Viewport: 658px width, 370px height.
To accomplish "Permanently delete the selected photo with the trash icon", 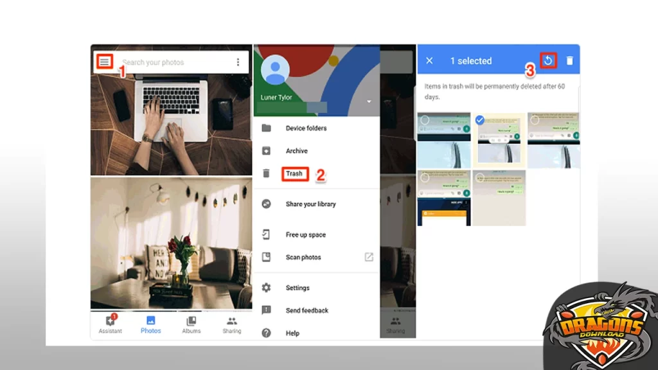I will coord(569,60).
